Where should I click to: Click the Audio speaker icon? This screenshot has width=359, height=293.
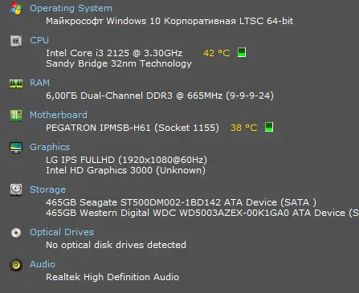tap(16, 265)
